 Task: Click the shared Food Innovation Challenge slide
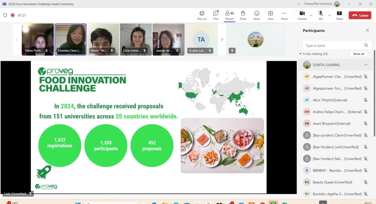coord(149,127)
